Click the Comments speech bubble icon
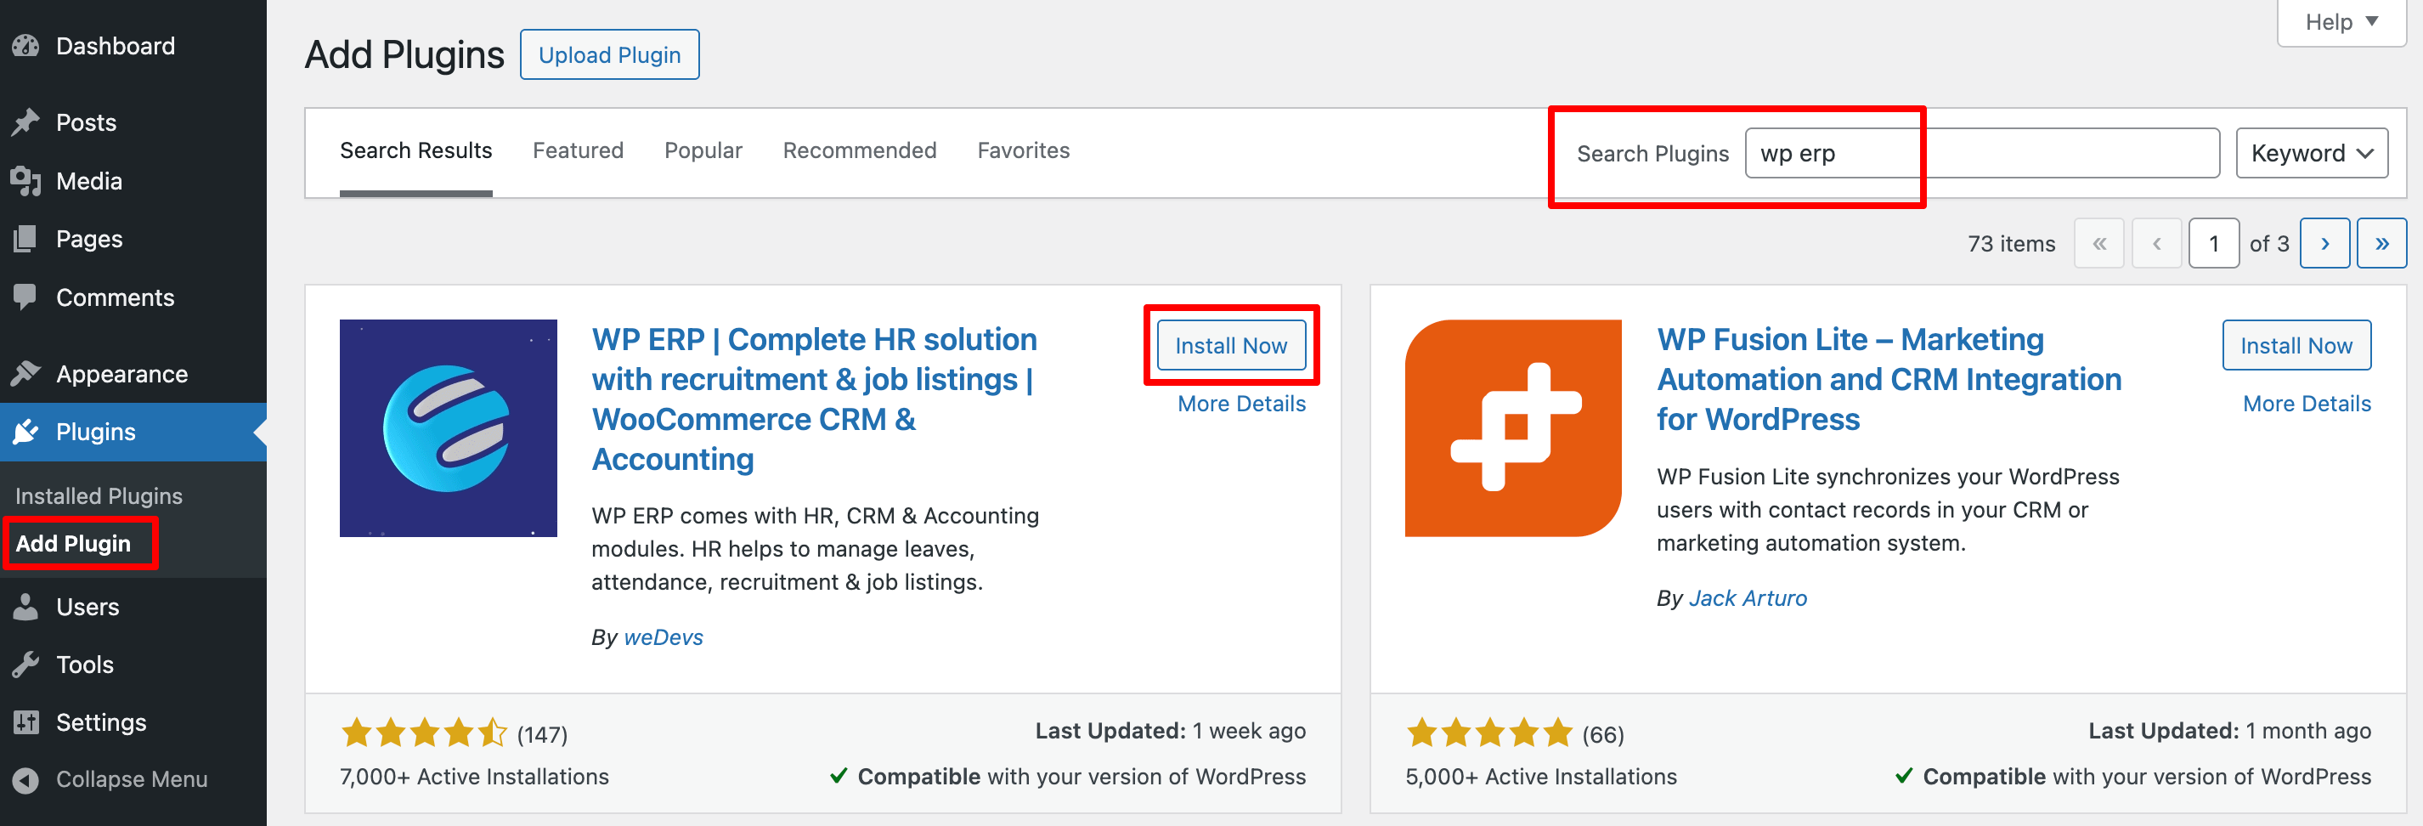Screen dimensions: 2423x826 point(25,297)
